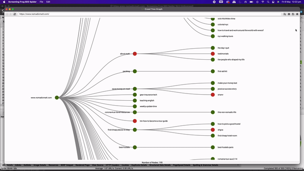304x171 pixels.
Task: Launch Siri from menu bar
Action: click(x=278, y=2)
